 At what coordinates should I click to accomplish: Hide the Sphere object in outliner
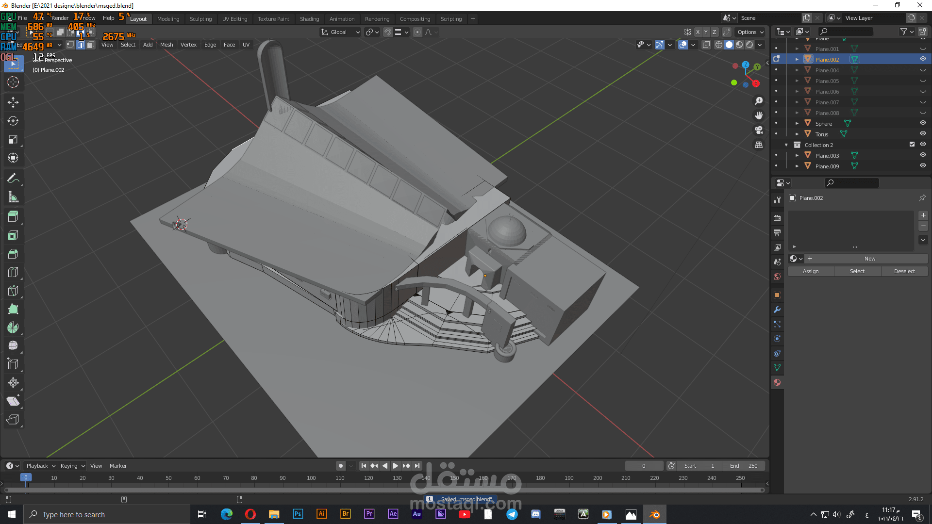coord(923,123)
